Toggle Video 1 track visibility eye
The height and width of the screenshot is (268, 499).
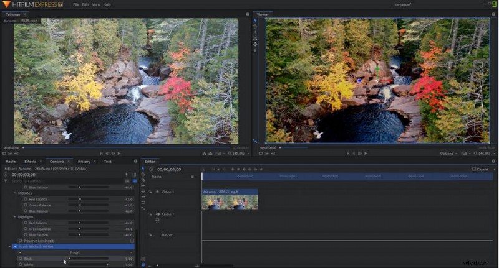coord(157,192)
